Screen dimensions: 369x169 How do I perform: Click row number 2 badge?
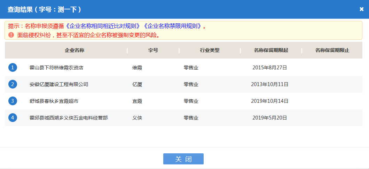pyautogui.click(x=13, y=84)
